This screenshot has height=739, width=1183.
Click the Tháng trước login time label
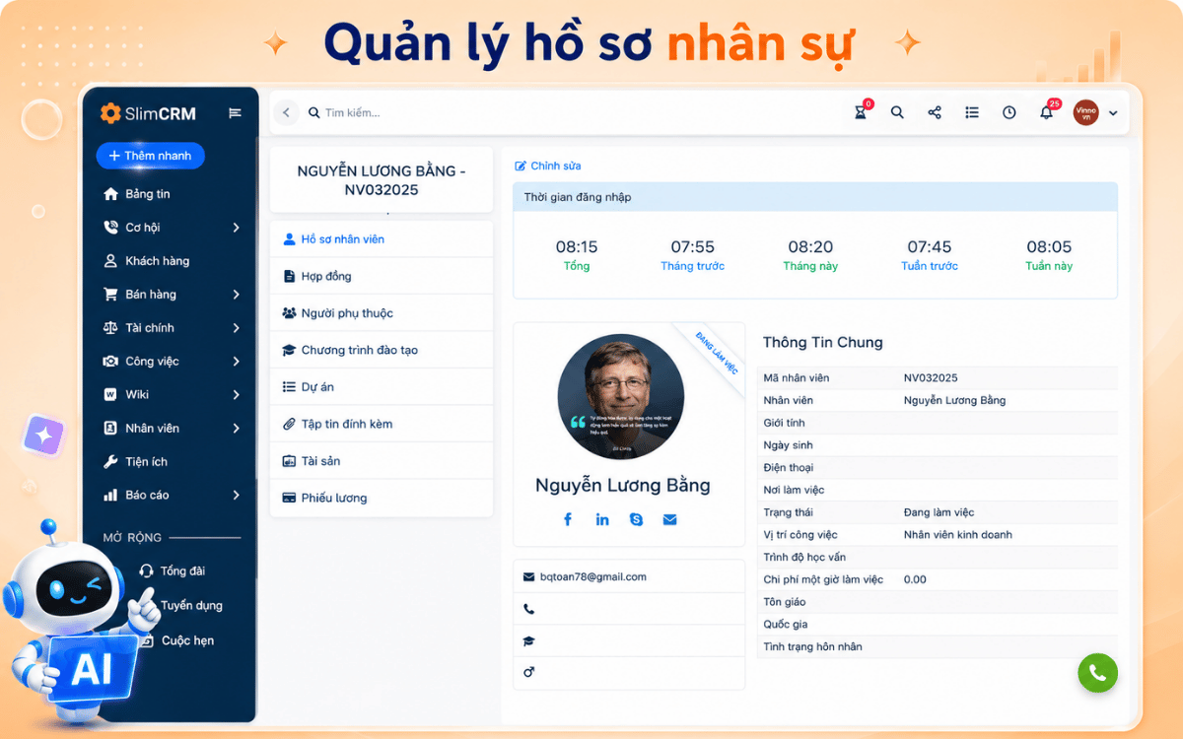693,266
